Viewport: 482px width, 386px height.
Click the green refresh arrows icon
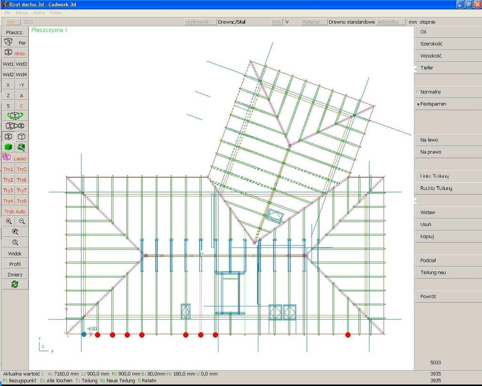click(x=15, y=284)
